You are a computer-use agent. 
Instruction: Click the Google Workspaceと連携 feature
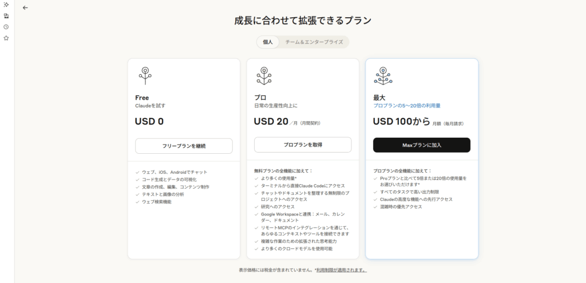pyautogui.click(x=303, y=217)
